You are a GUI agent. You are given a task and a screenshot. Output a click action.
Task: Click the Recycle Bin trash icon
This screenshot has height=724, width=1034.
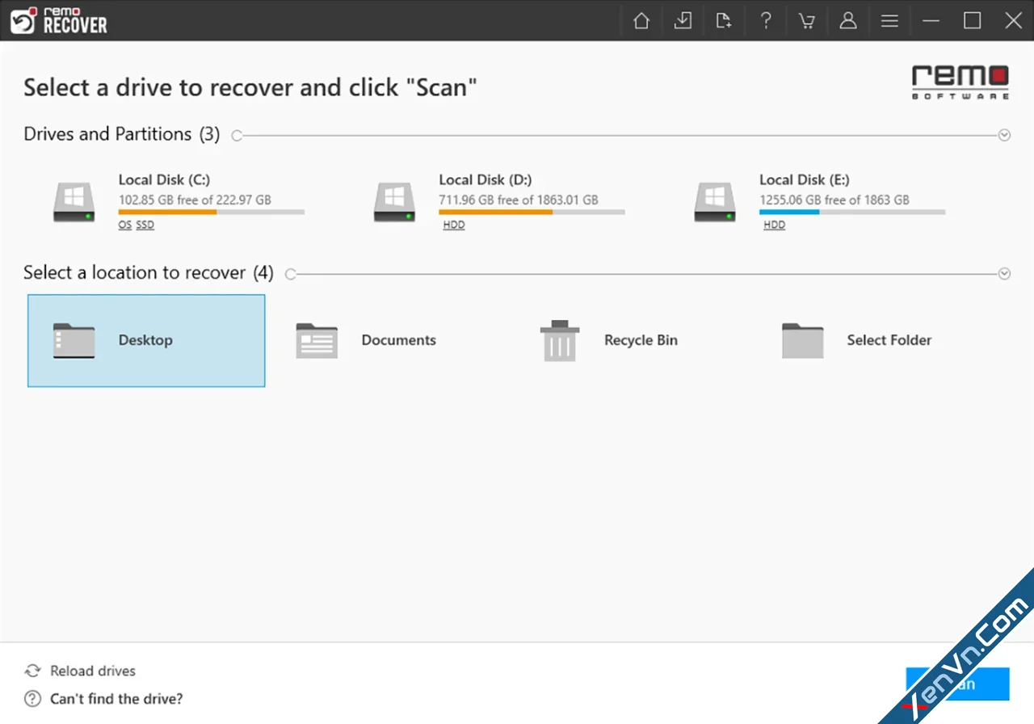click(560, 340)
